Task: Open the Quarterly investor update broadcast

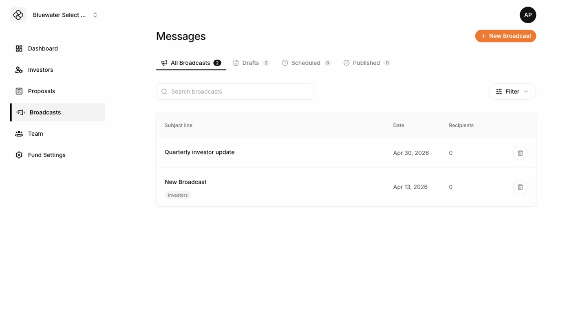Action: [x=200, y=152]
